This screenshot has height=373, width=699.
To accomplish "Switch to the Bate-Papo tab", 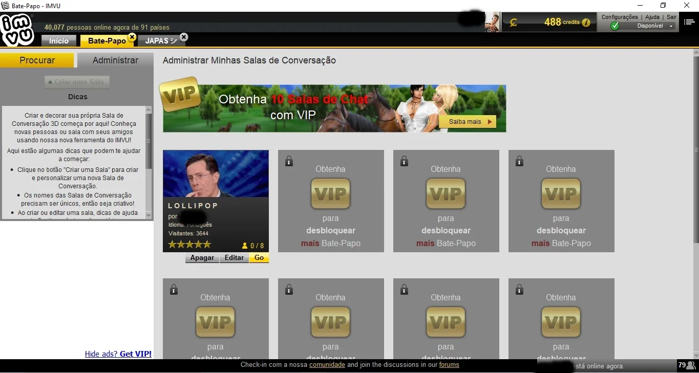I will pos(107,41).
